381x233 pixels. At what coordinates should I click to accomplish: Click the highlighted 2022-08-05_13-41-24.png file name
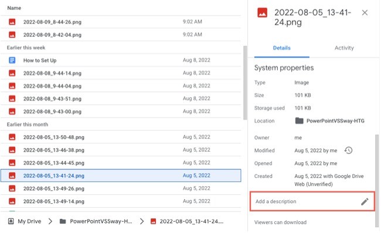click(x=54, y=176)
